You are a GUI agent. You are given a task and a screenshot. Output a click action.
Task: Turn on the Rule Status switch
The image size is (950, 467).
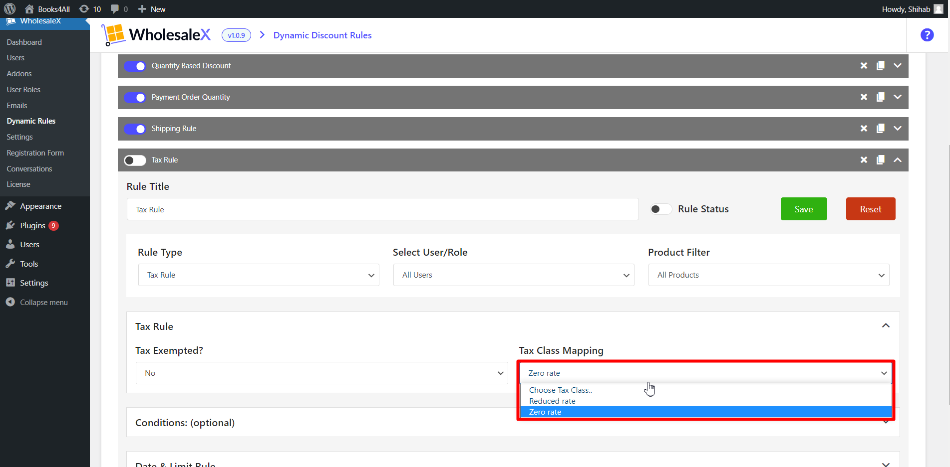point(661,209)
